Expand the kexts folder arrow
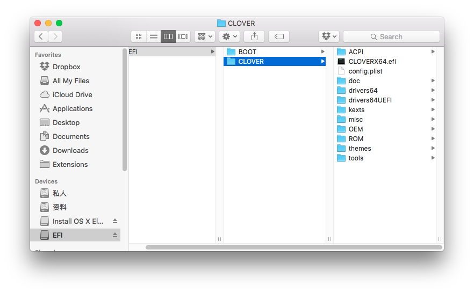This screenshot has height=294, width=474. tap(433, 109)
